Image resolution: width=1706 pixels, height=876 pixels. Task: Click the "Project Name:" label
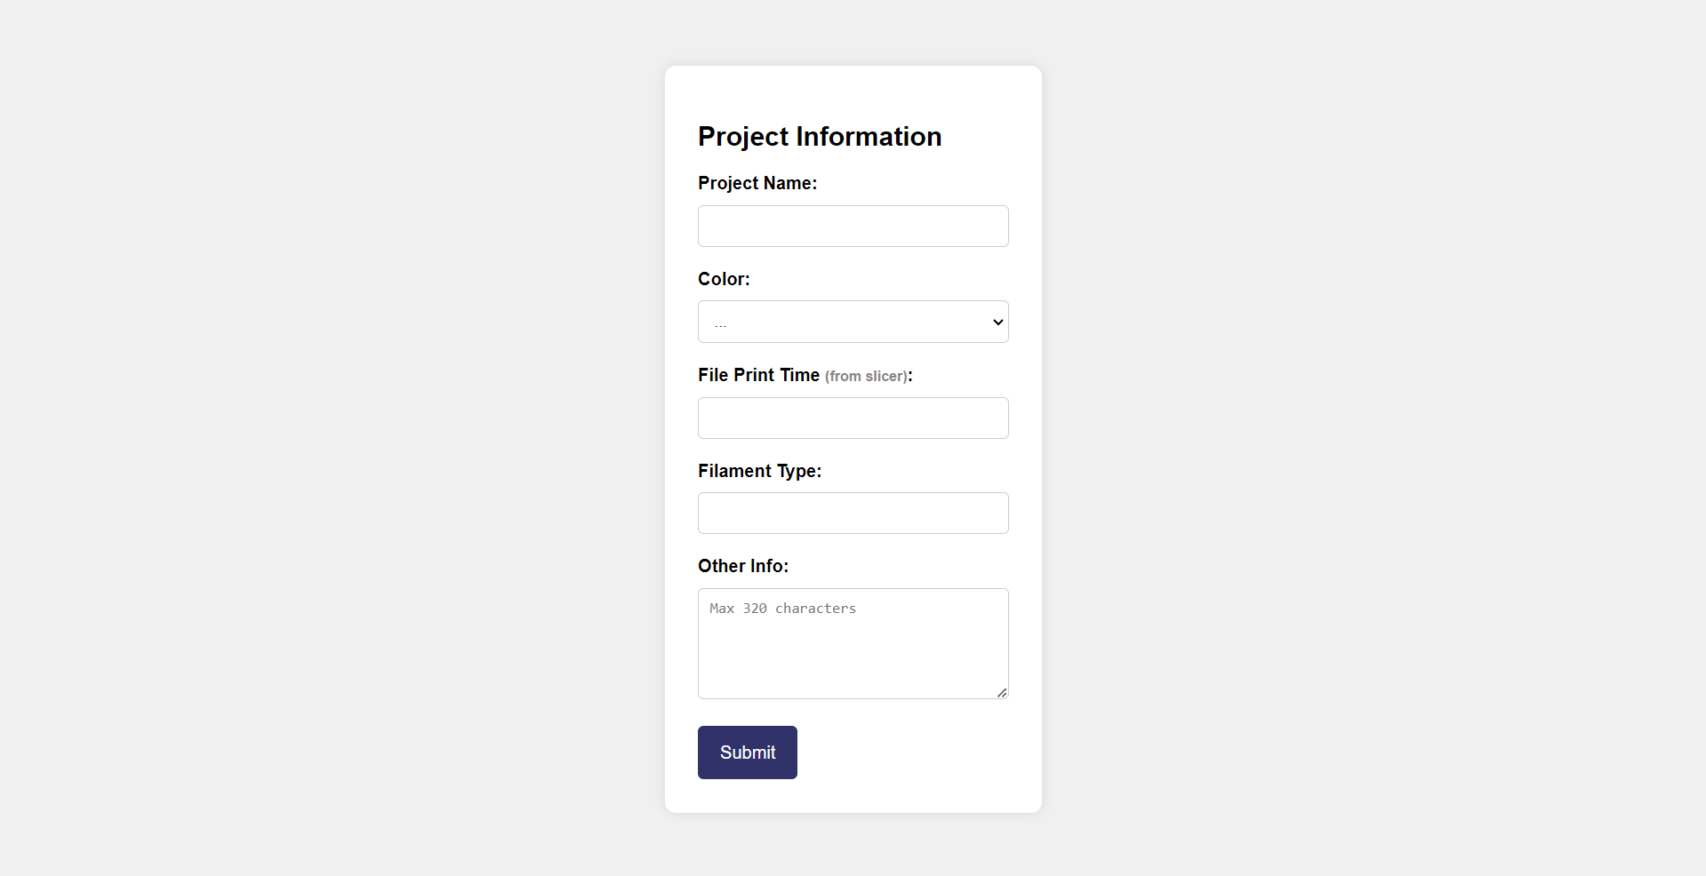(757, 183)
